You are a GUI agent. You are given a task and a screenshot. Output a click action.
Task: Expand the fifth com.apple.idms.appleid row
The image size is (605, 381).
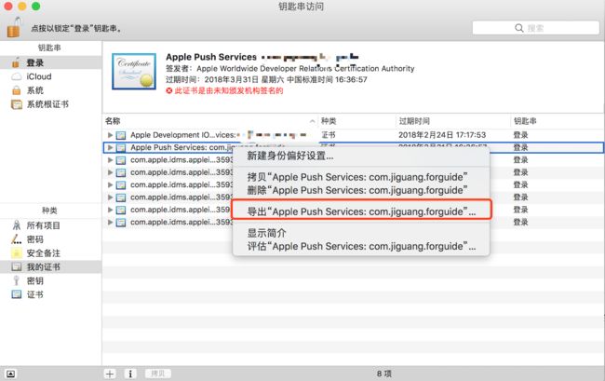click(110, 210)
